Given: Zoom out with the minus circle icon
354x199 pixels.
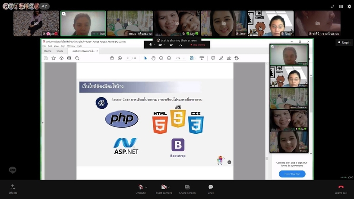Looking at the screenshot, I should [x=161, y=58].
